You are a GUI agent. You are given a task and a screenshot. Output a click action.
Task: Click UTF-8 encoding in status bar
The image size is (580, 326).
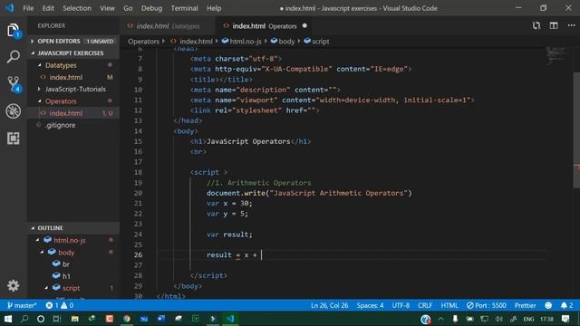401,306
